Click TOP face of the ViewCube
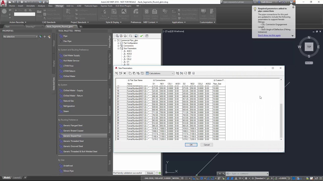Screen dimensions: 323x181 (x=309, y=47)
